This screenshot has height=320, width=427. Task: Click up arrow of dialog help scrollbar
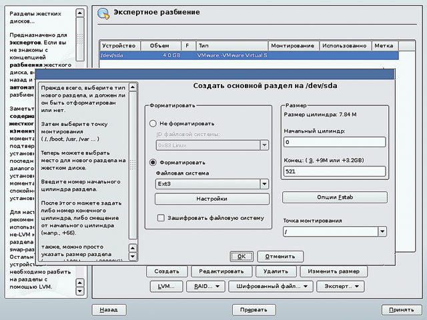(133, 87)
